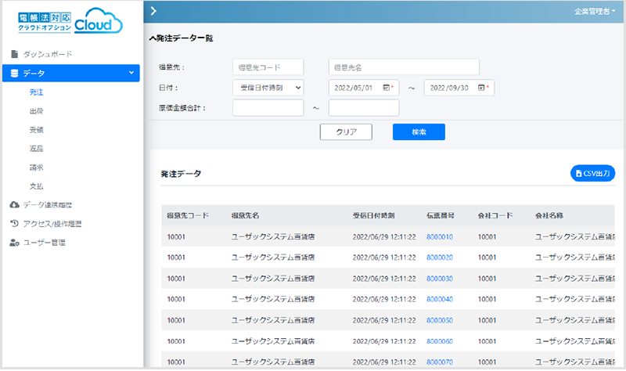Open アクセス/操作履歴 page
This screenshot has height=371, width=626.
point(52,224)
